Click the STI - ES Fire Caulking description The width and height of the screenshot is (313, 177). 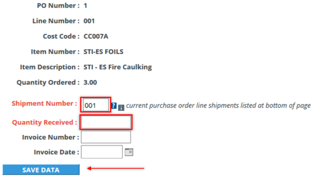pos(118,67)
